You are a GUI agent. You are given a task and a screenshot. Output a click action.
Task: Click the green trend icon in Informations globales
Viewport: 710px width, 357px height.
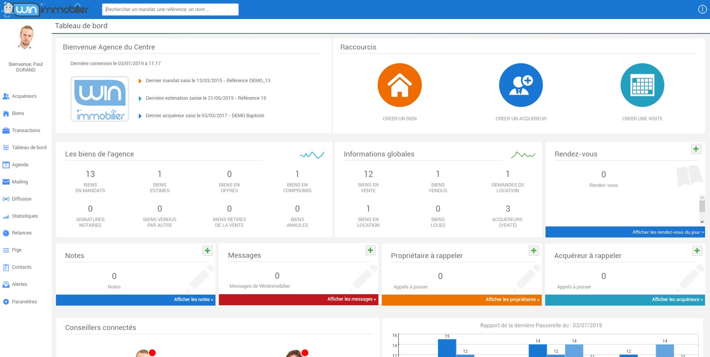click(523, 155)
